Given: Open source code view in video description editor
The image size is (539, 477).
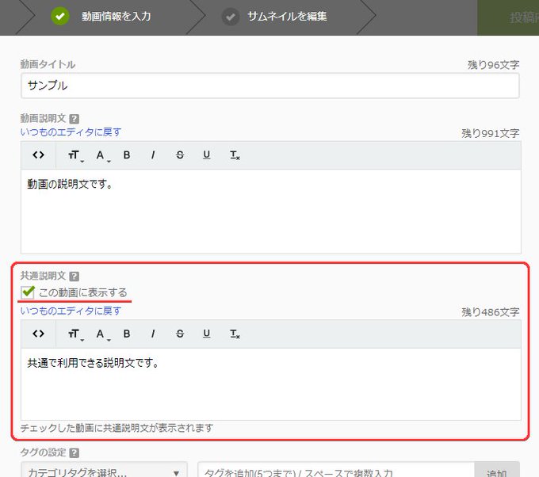Looking at the screenshot, I should [x=39, y=155].
